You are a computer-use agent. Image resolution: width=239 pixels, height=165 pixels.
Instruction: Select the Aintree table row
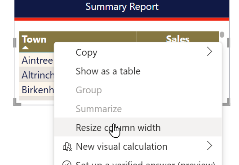tap(36, 60)
